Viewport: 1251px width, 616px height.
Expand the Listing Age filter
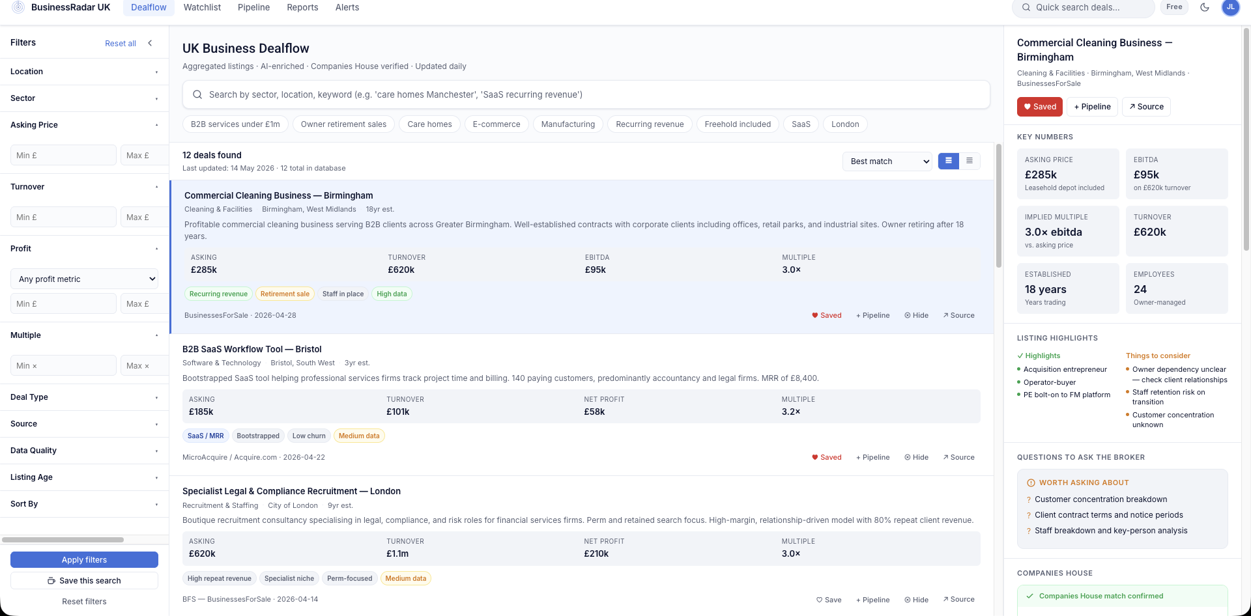84,477
